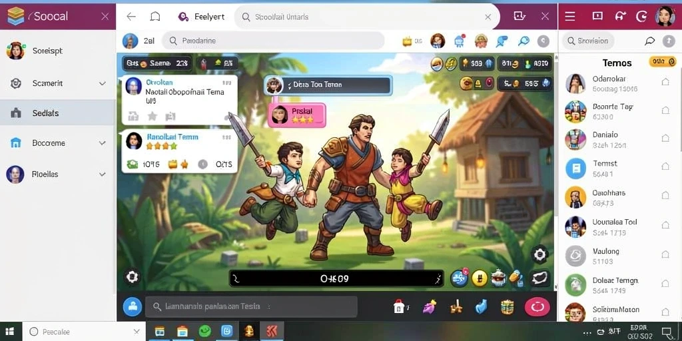The width and height of the screenshot is (682, 341).
Task: Click the hamburger menu in the right panel header
Action: pyautogui.click(x=570, y=17)
